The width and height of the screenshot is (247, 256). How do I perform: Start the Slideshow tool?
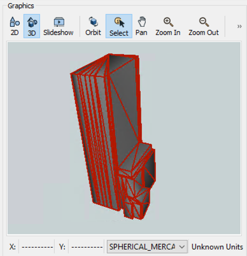pyautogui.click(x=59, y=26)
